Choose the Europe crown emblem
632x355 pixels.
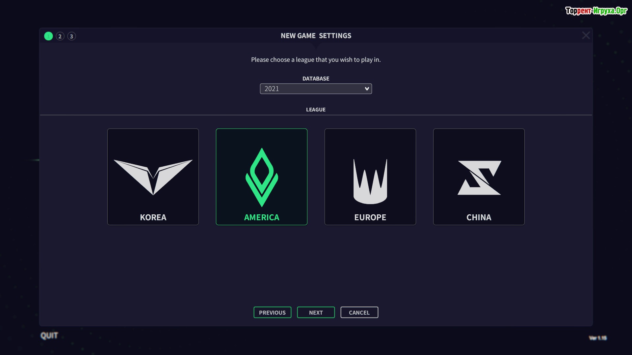tap(370, 181)
